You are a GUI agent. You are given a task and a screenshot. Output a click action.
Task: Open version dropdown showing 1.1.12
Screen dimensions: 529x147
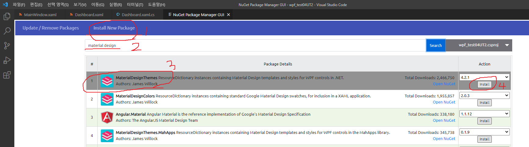(x=484, y=114)
